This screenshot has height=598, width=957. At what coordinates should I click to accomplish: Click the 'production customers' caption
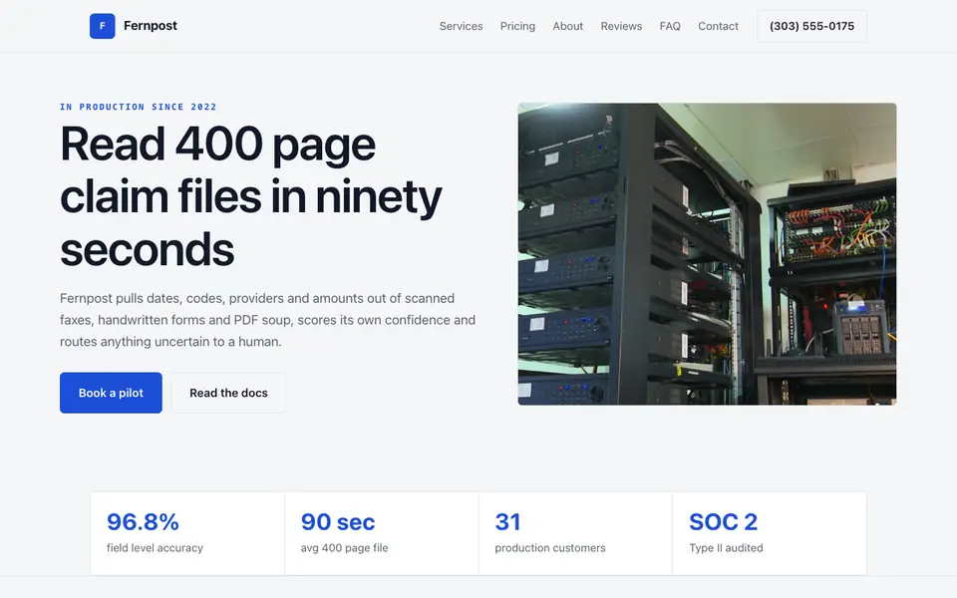(550, 548)
